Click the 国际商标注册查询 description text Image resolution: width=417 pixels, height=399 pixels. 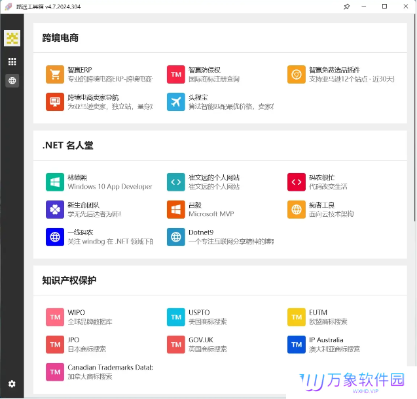tap(214, 79)
